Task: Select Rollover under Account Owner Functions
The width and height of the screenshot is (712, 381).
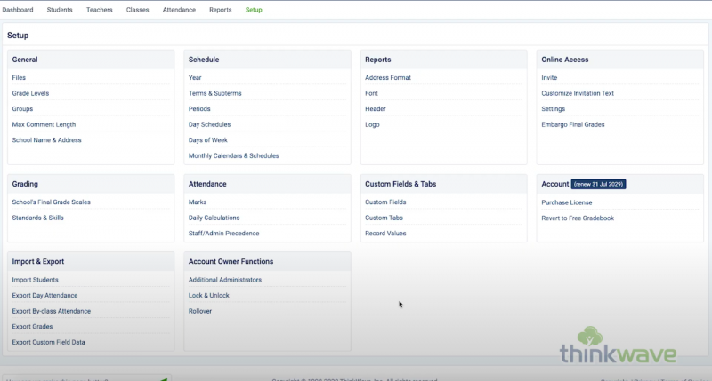Action: pos(199,311)
